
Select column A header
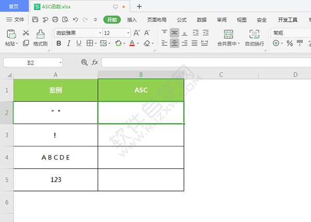tap(55, 75)
